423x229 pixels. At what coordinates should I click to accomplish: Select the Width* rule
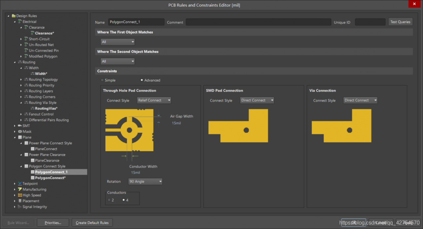[x=41, y=74]
